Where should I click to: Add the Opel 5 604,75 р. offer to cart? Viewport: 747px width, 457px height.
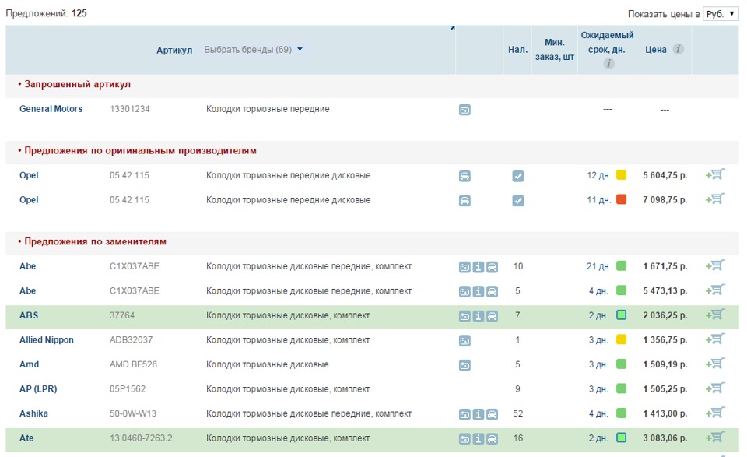715,175
